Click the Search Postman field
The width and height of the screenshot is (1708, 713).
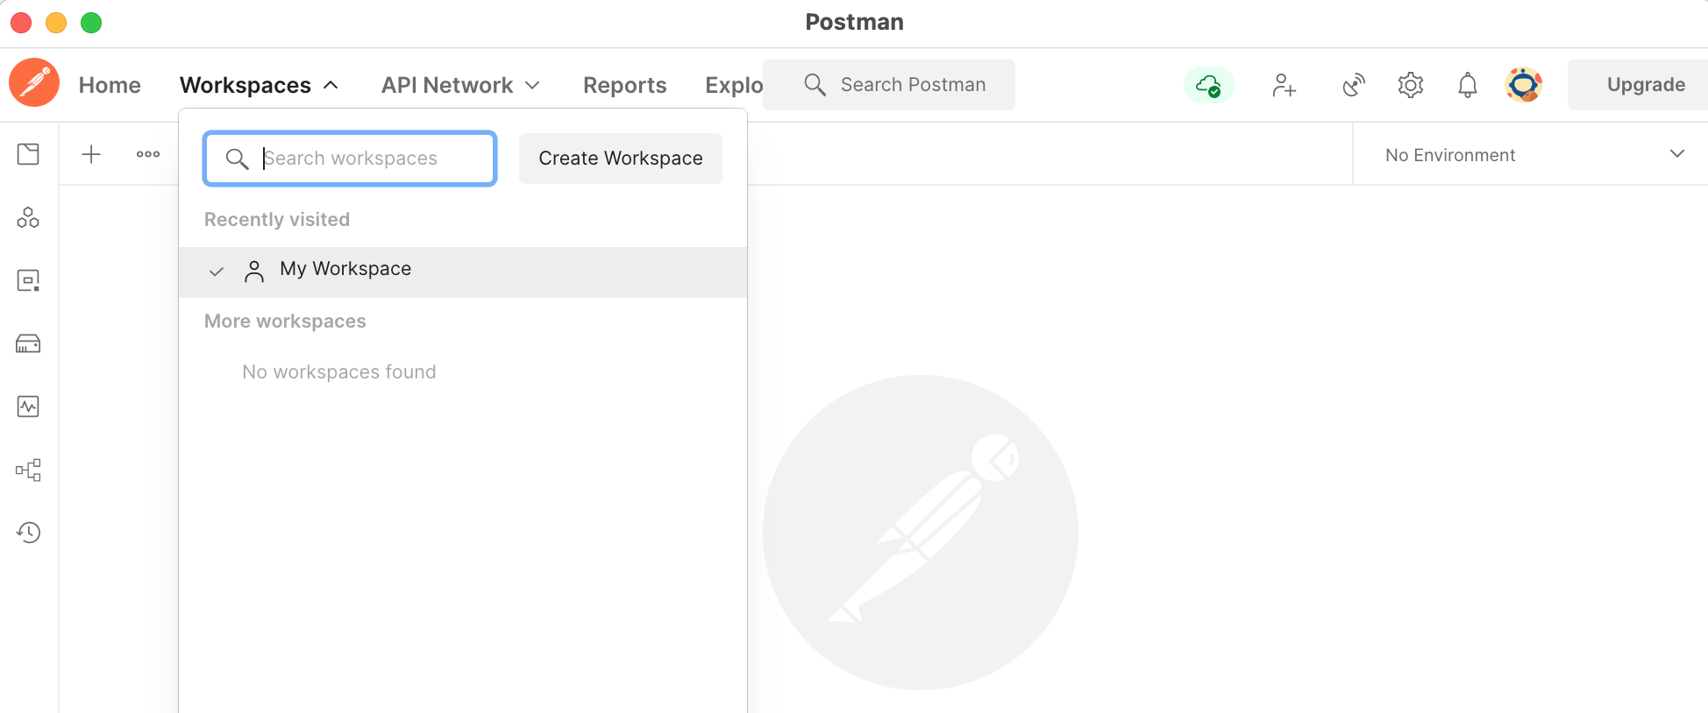[889, 85]
